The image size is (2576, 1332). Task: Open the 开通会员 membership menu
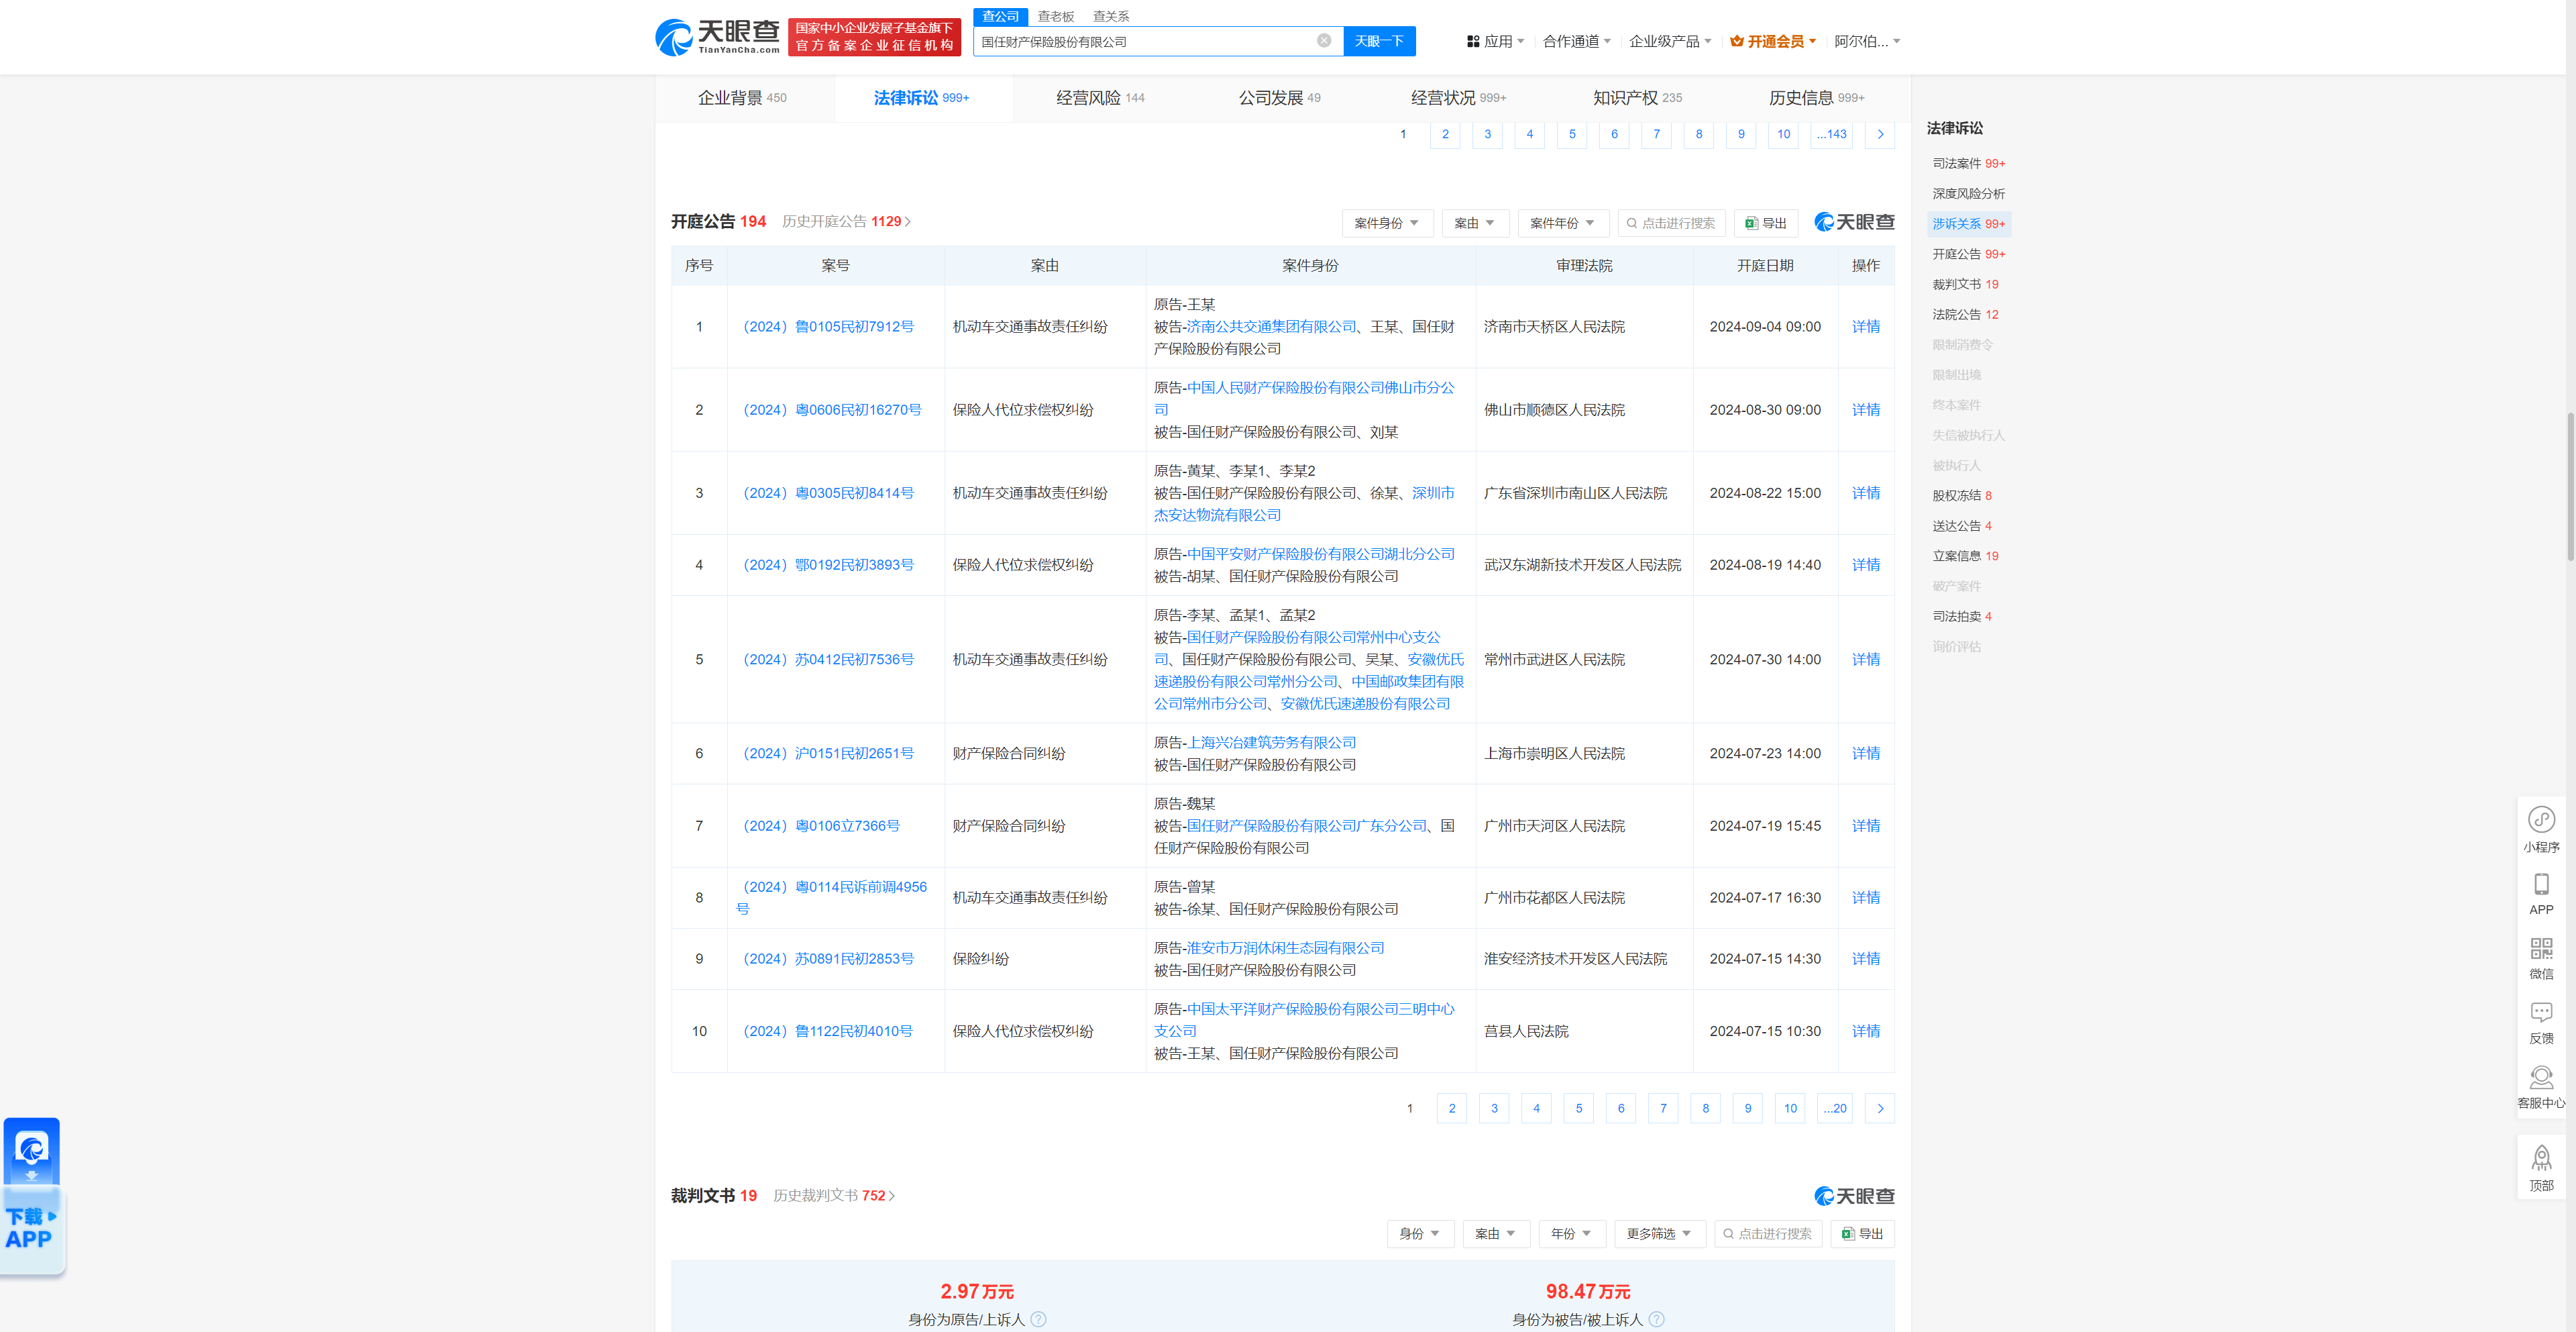[x=1774, y=41]
